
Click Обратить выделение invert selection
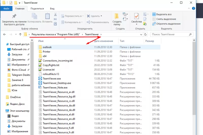click(x=166, y=24)
